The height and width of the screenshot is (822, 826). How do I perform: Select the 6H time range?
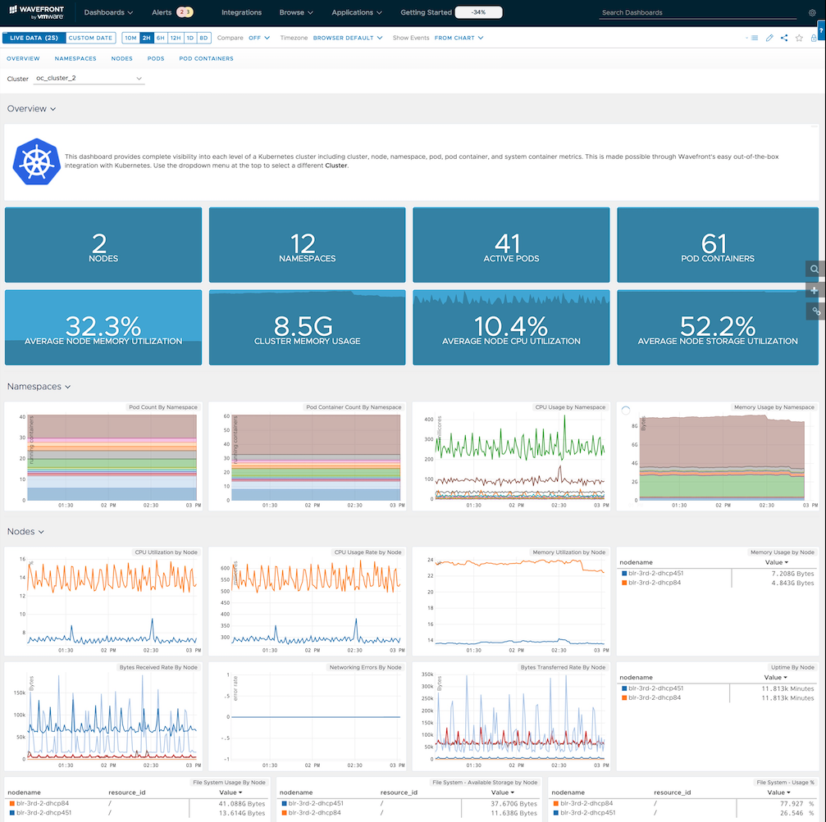[161, 38]
